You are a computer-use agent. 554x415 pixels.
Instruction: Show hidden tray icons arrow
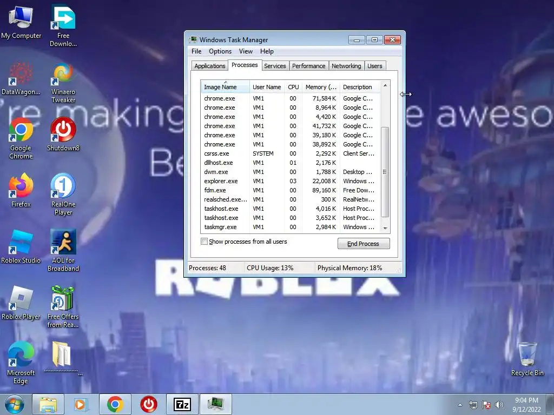click(460, 405)
